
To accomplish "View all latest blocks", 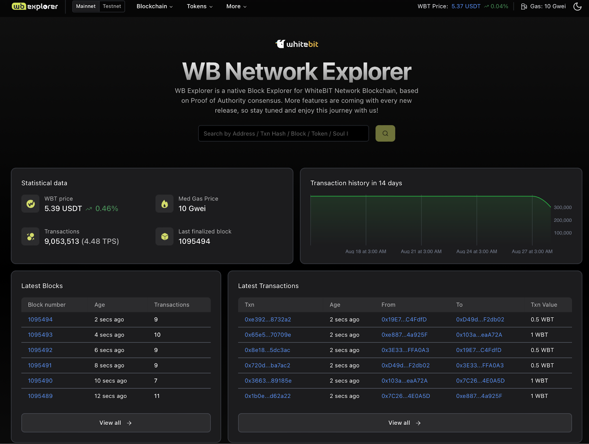I will pos(116,423).
